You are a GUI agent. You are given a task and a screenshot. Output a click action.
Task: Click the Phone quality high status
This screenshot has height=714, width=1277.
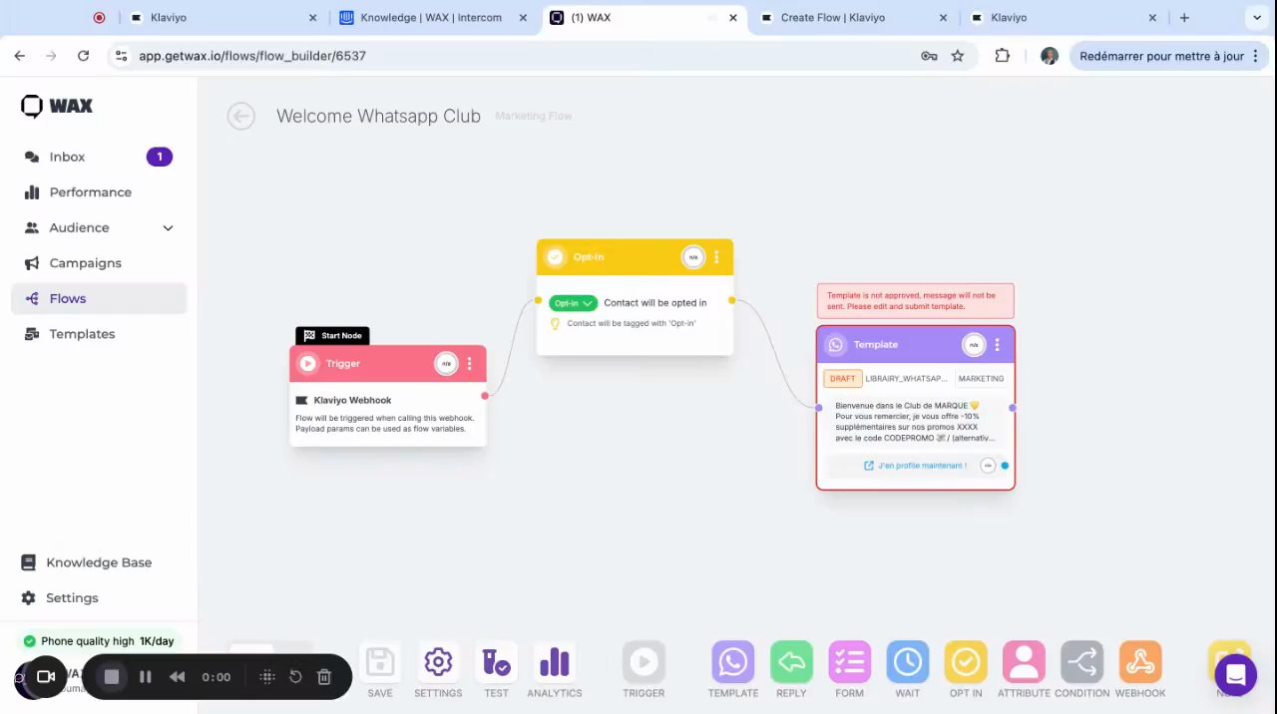[x=98, y=641]
